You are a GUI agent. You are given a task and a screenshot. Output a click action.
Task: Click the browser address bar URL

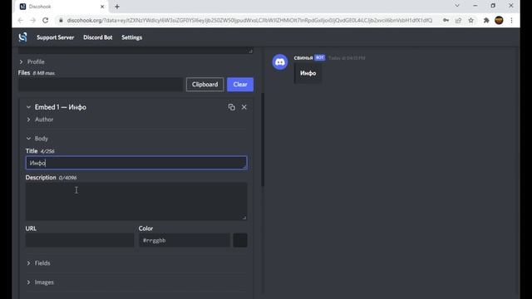click(x=249, y=20)
